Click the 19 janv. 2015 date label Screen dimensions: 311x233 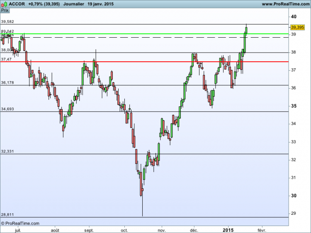pyautogui.click(x=101, y=4)
